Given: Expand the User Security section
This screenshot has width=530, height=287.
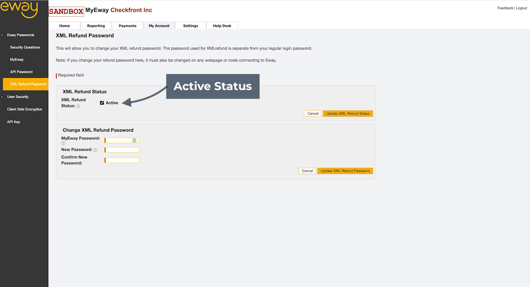Looking at the screenshot, I should click(3, 97).
